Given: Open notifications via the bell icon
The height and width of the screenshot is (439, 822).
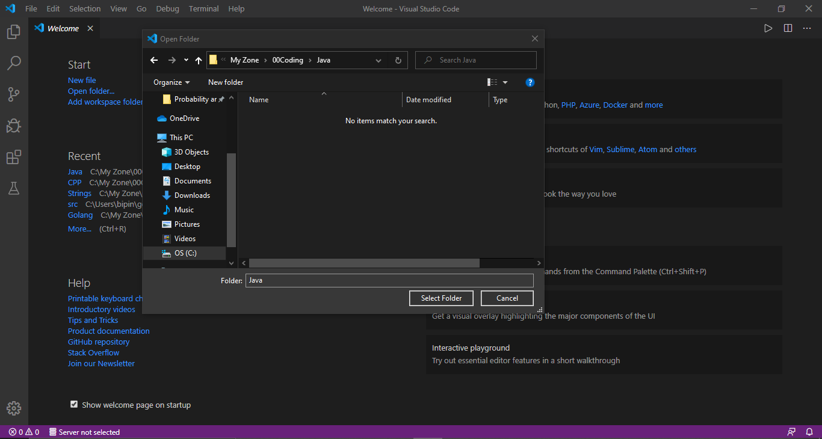Looking at the screenshot, I should tap(809, 432).
